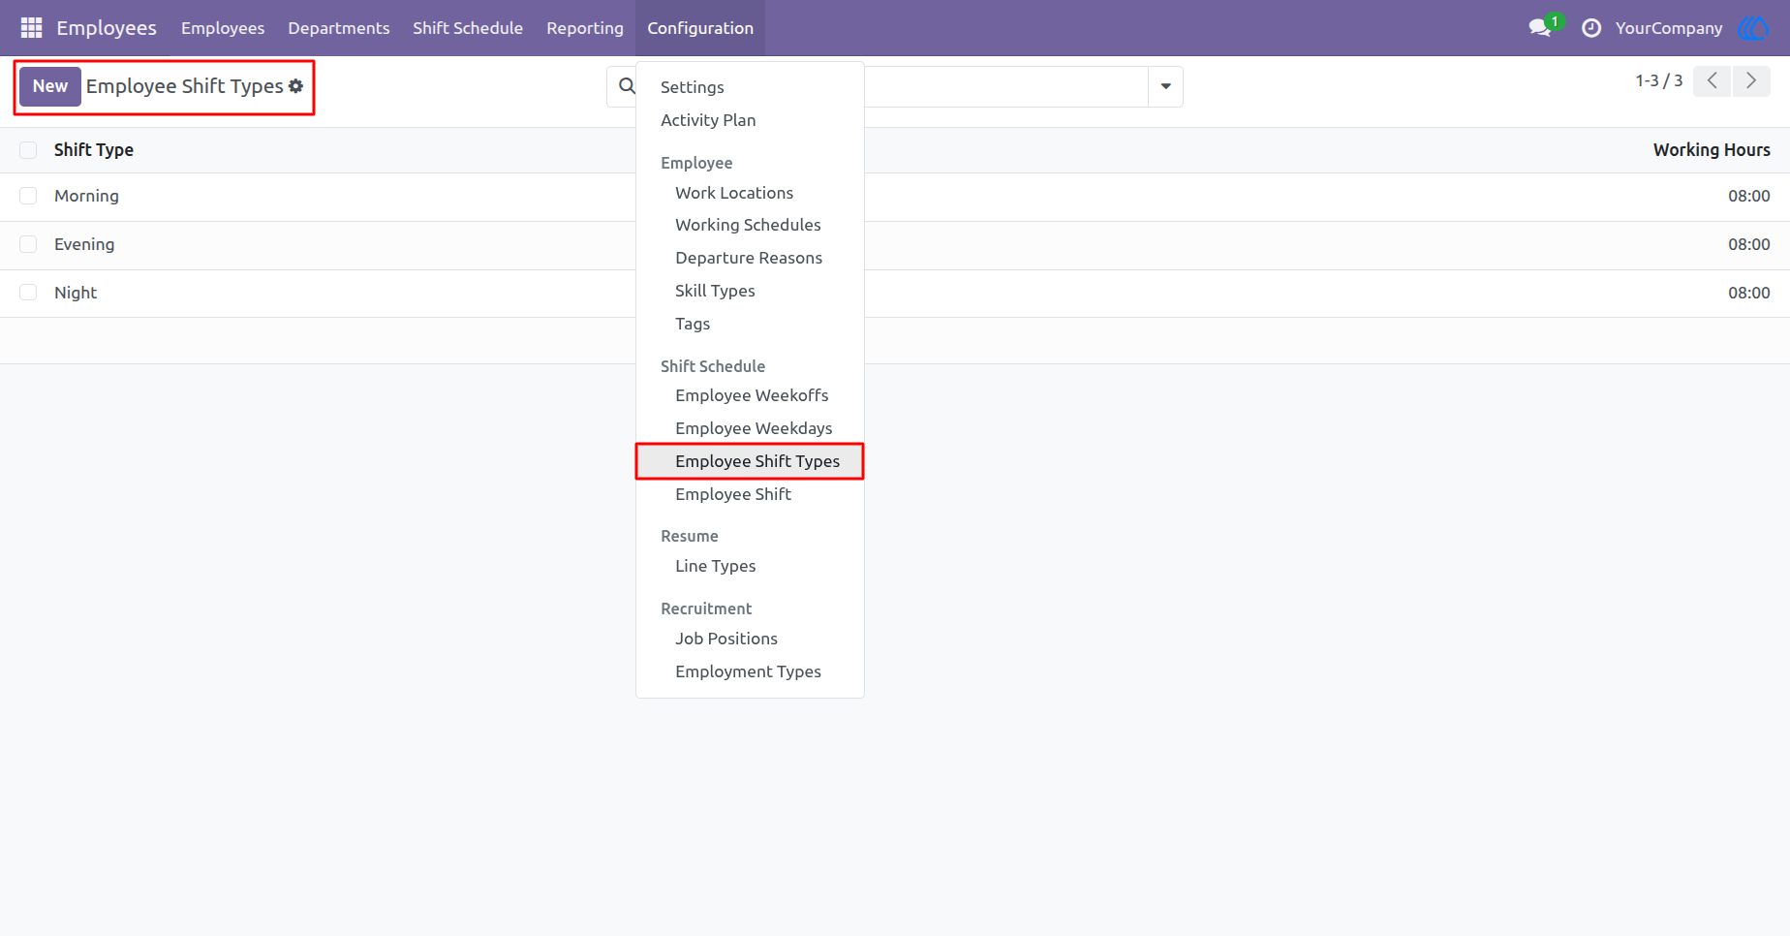Open Departure Reasons menu entry
Screen dimensions: 1790x936
click(750, 258)
